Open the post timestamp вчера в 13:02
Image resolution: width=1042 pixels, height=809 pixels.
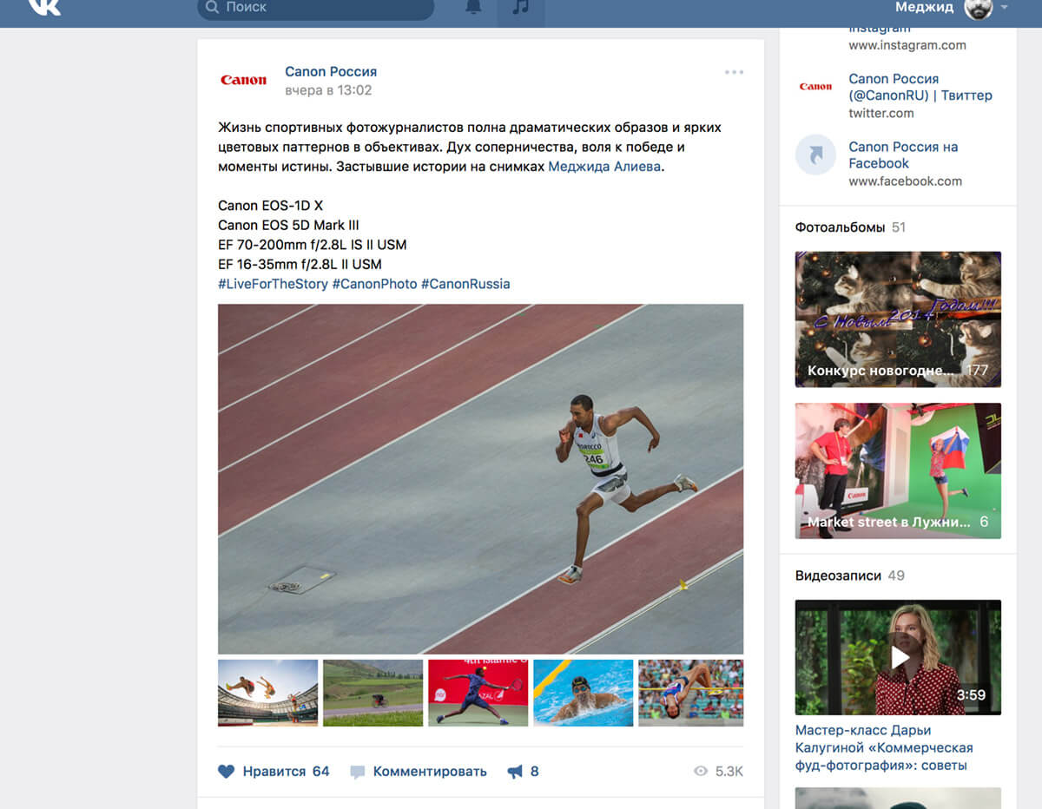tap(328, 90)
